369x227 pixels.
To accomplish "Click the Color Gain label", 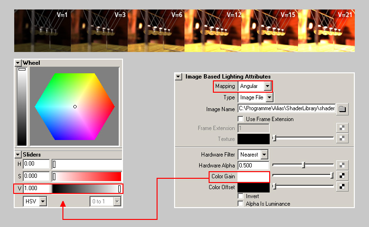I will point(223,176).
